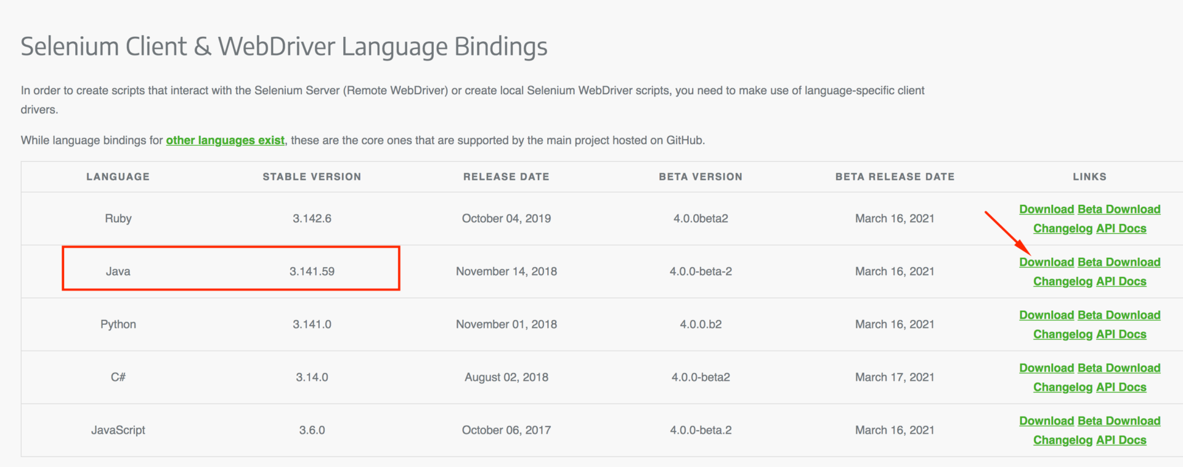Download the JavaScript bindings

[1046, 420]
